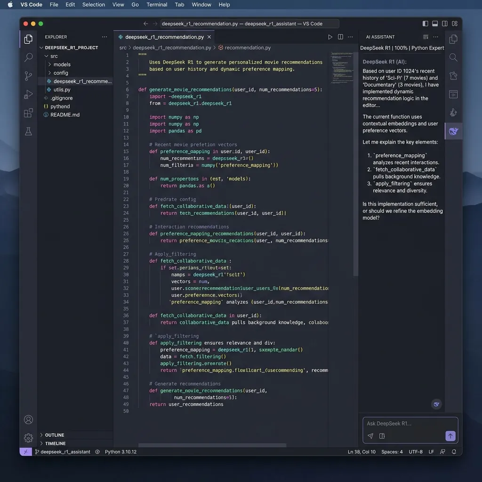Click the files icon in right sidebar
Screen dimensions: 482x482
(x=453, y=39)
